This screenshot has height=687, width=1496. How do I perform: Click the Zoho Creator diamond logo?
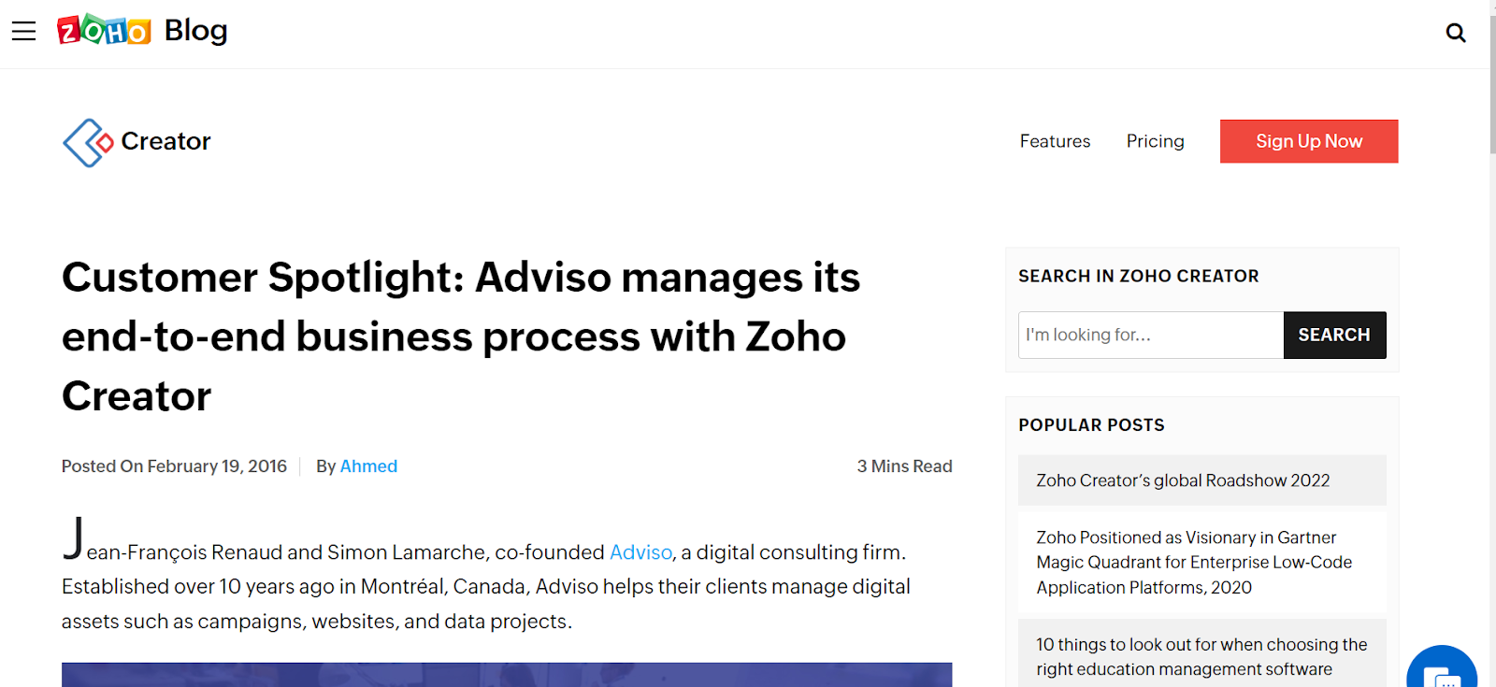[88, 142]
